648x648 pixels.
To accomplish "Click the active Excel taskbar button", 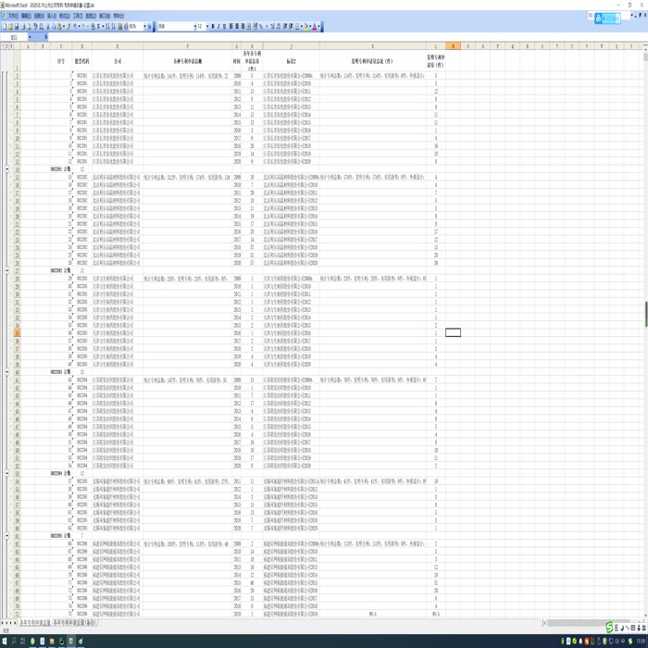I will coord(71,641).
